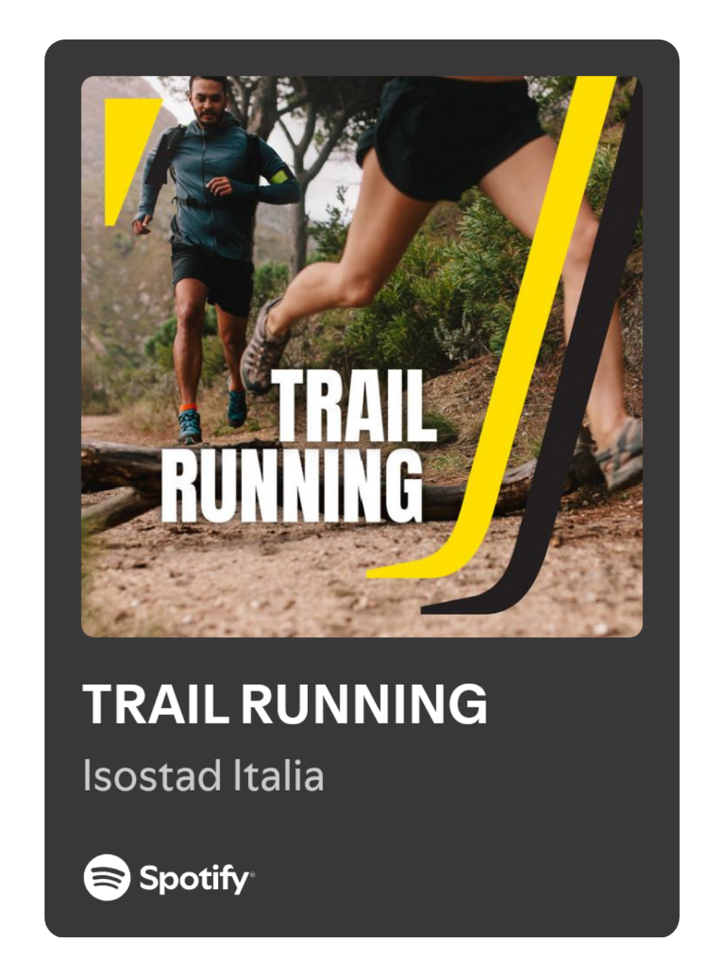Screen dimensions: 723x971
Task: Click the runner's backpack strap
Action: [176, 152]
